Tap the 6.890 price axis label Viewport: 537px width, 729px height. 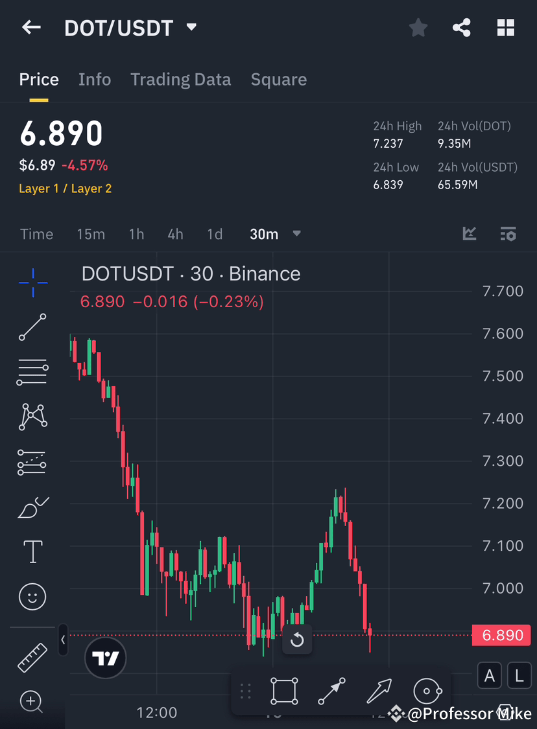pos(501,635)
